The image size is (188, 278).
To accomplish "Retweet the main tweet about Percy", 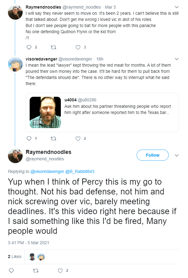I will coord(36,271).
